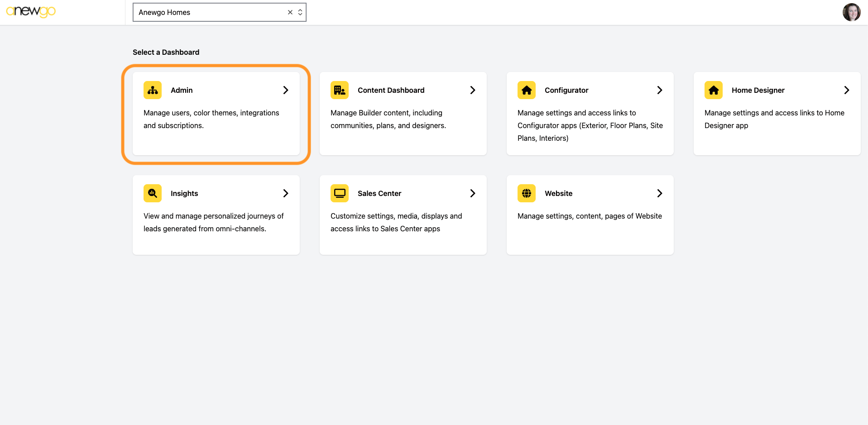Click the anewgo logo
This screenshot has height=425, width=868.
point(31,11)
